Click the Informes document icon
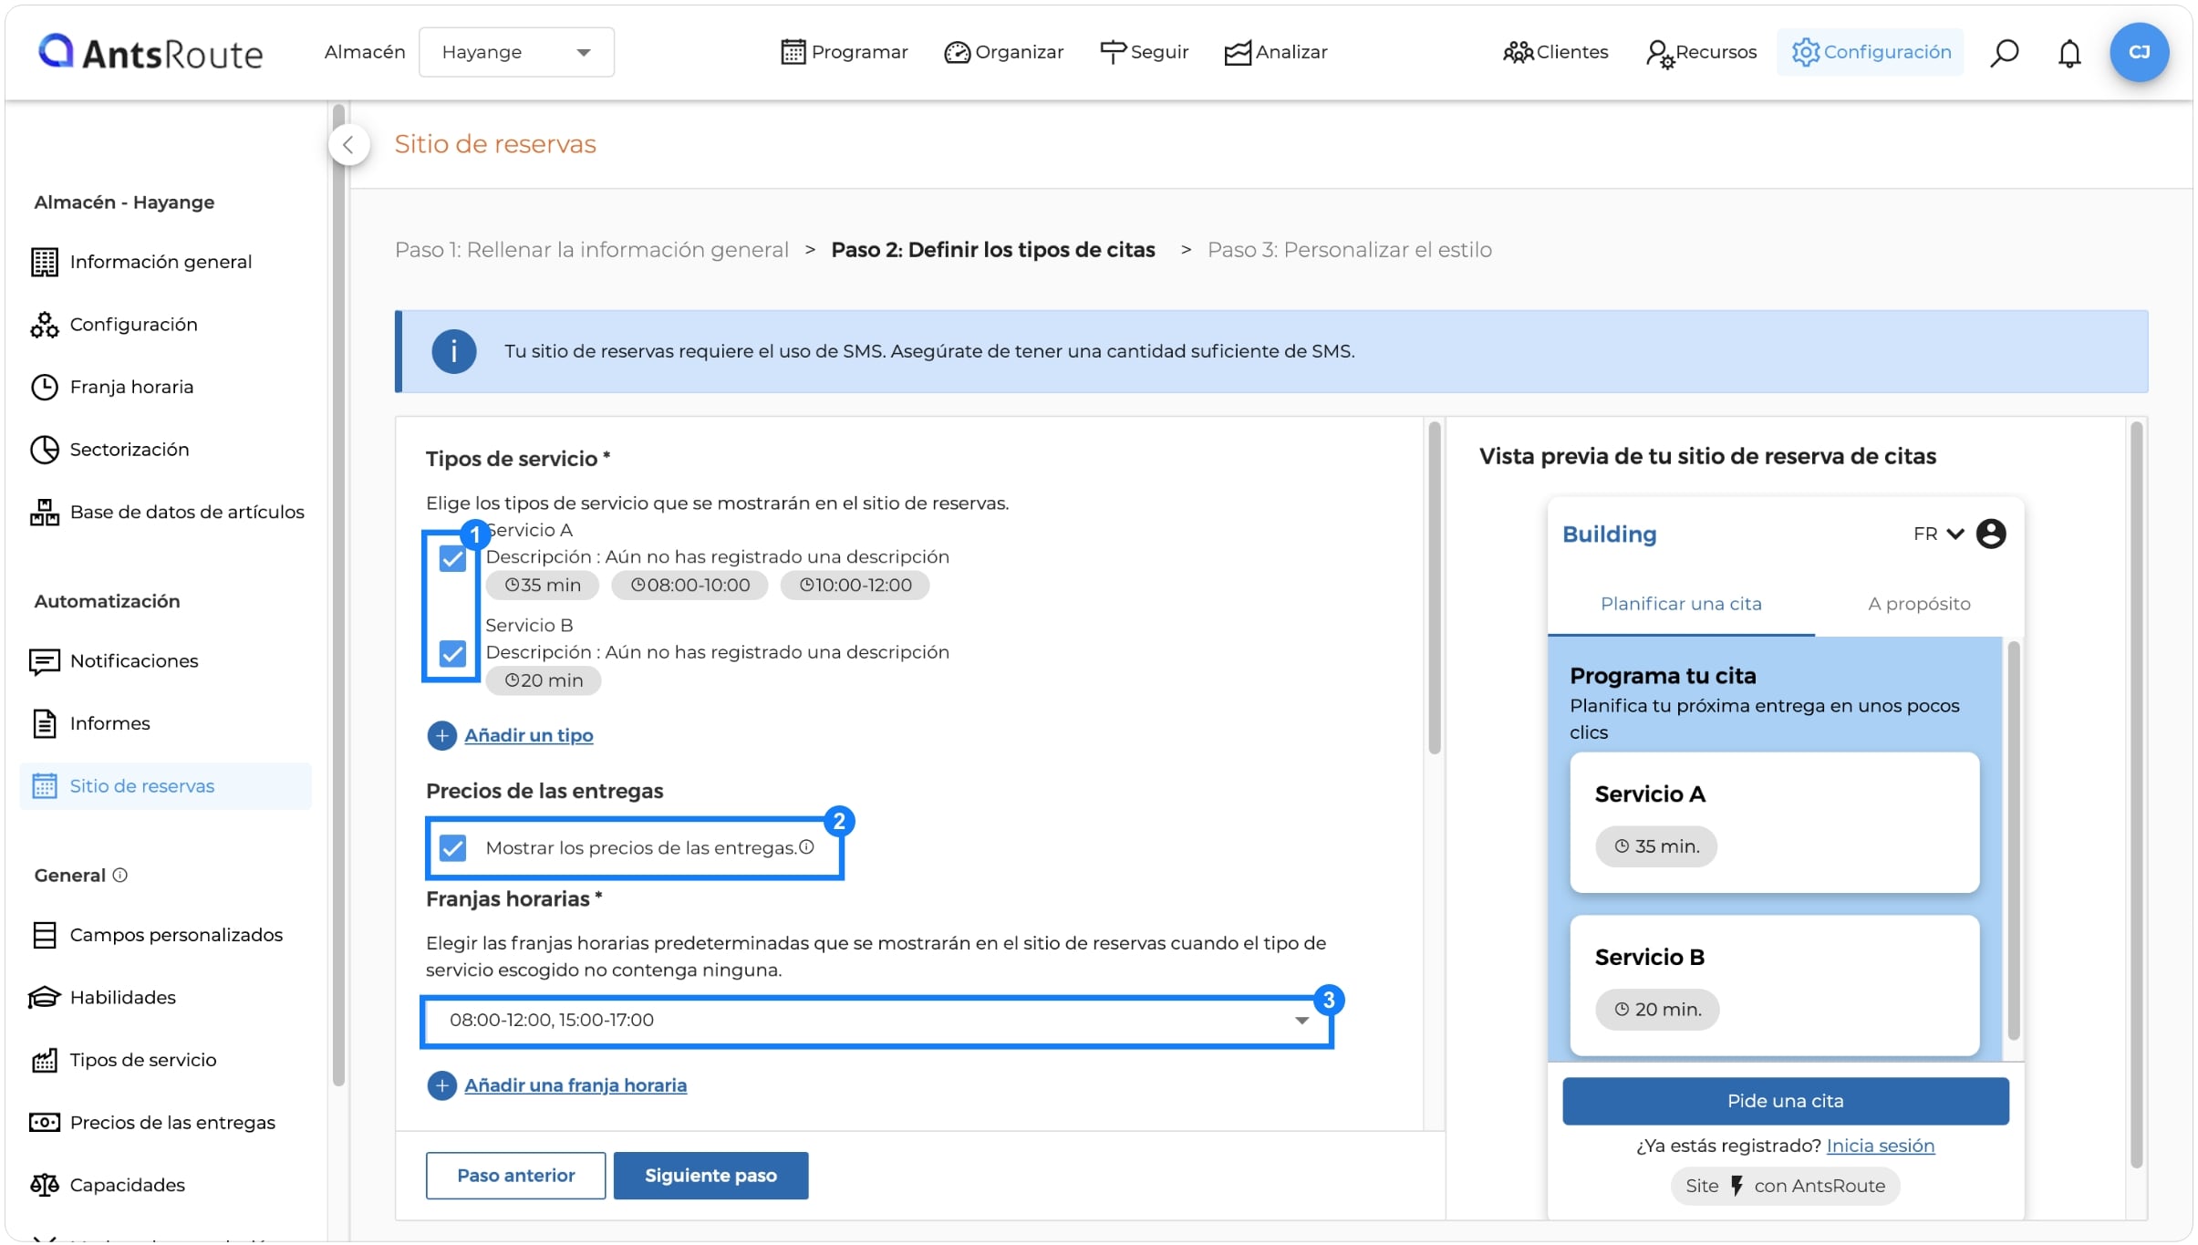The image size is (2198, 1245). pyautogui.click(x=44, y=723)
